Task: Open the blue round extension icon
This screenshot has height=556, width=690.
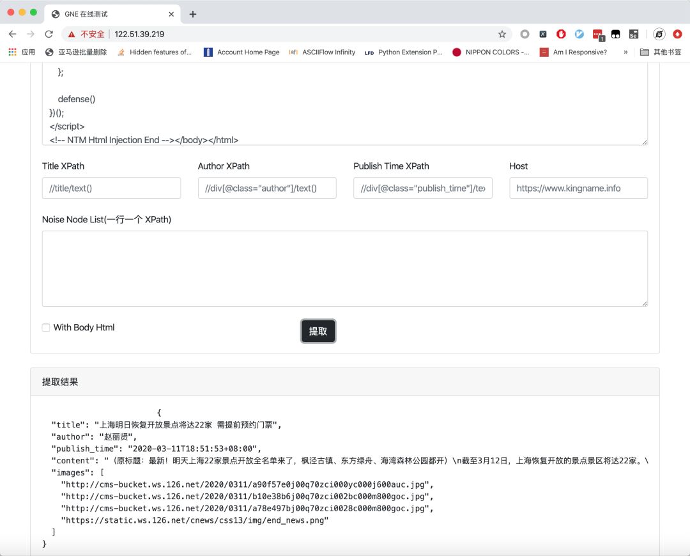Action: [579, 34]
